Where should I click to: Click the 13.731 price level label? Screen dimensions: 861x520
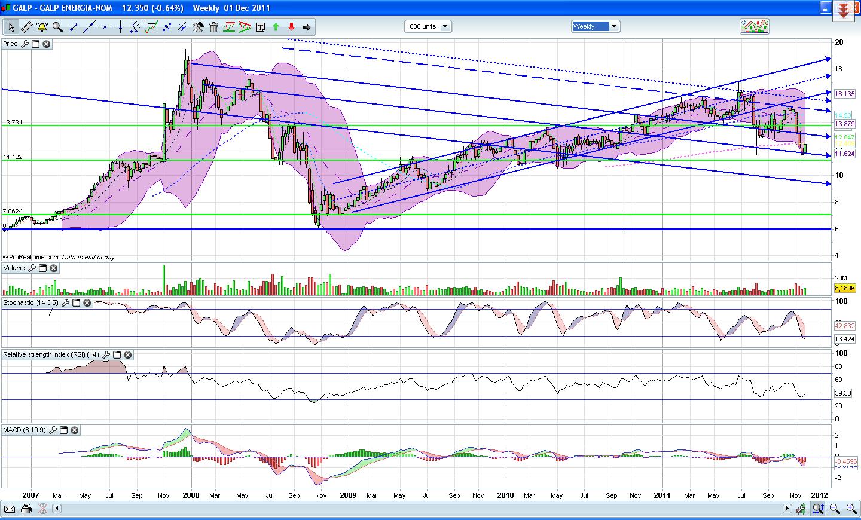coord(13,122)
